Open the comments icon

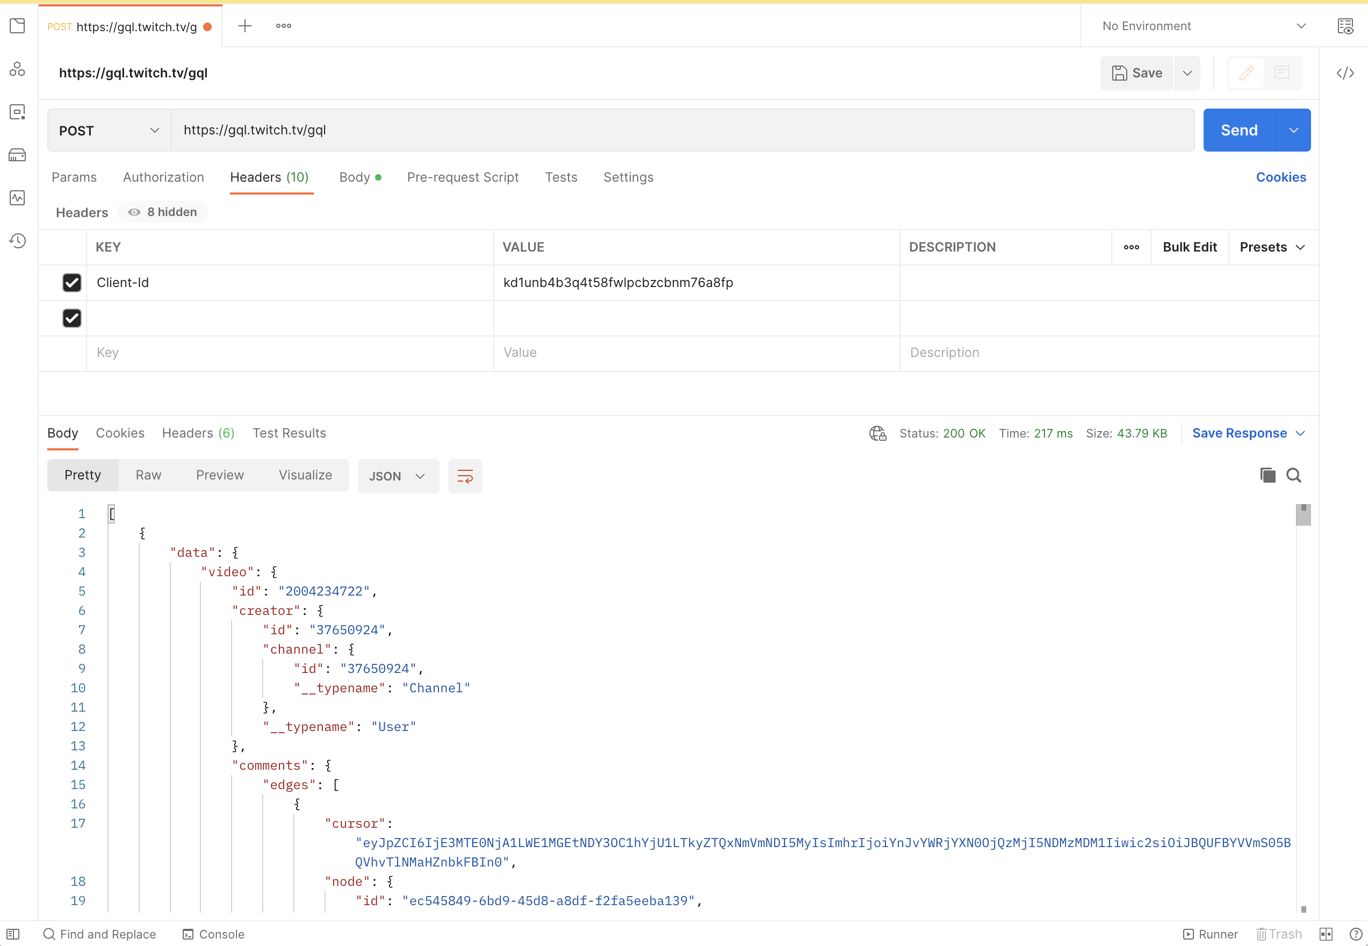(1282, 73)
